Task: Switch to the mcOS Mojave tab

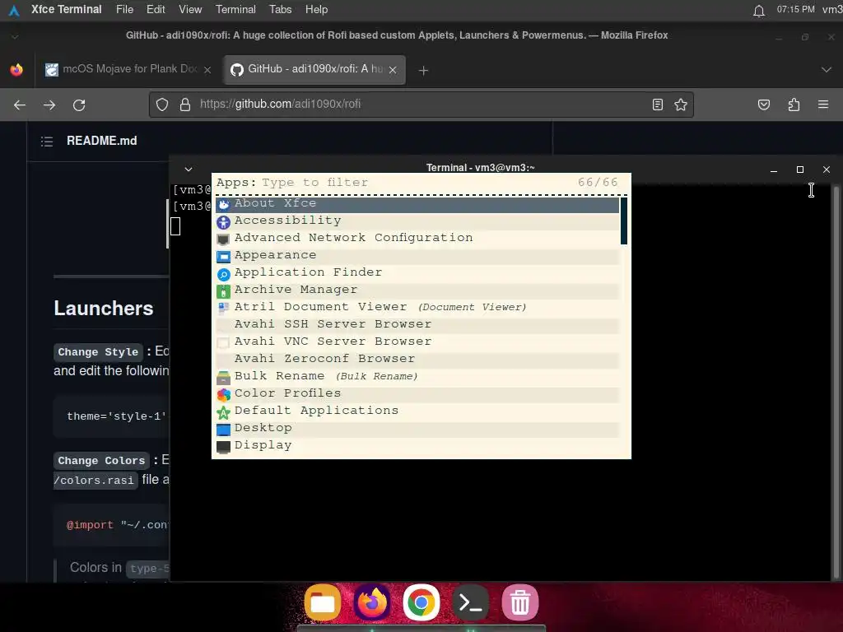Action: (x=128, y=69)
